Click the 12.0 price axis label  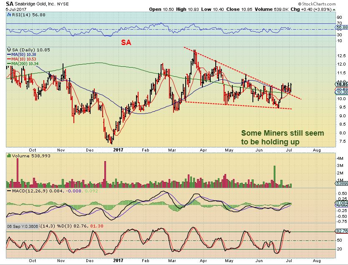click(x=341, y=64)
